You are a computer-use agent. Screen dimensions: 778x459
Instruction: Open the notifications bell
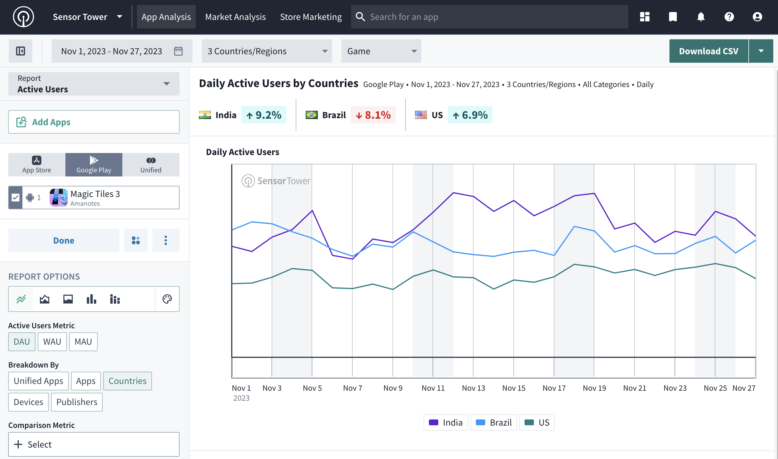(701, 17)
